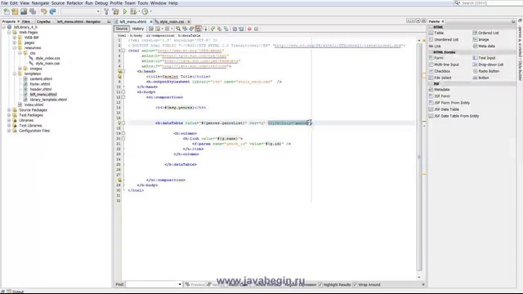This screenshot has height=294, width=523.
Task: Click the Source view button
Action: click(x=122, y=29)
